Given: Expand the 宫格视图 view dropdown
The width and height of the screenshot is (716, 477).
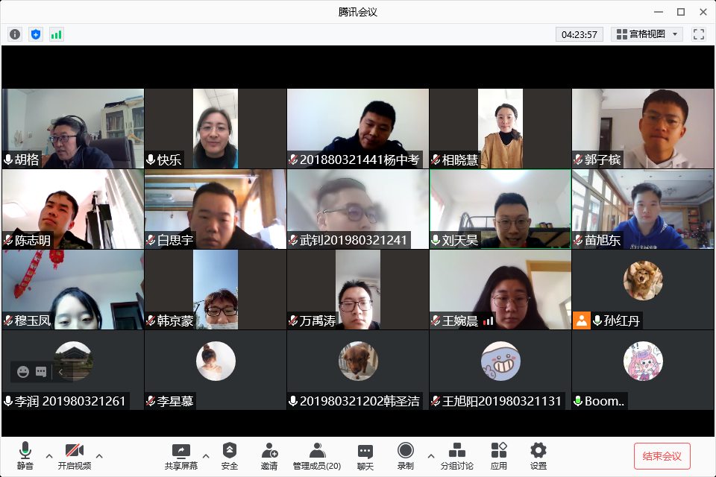Looking at the screenshot, I should coord(647,34).
